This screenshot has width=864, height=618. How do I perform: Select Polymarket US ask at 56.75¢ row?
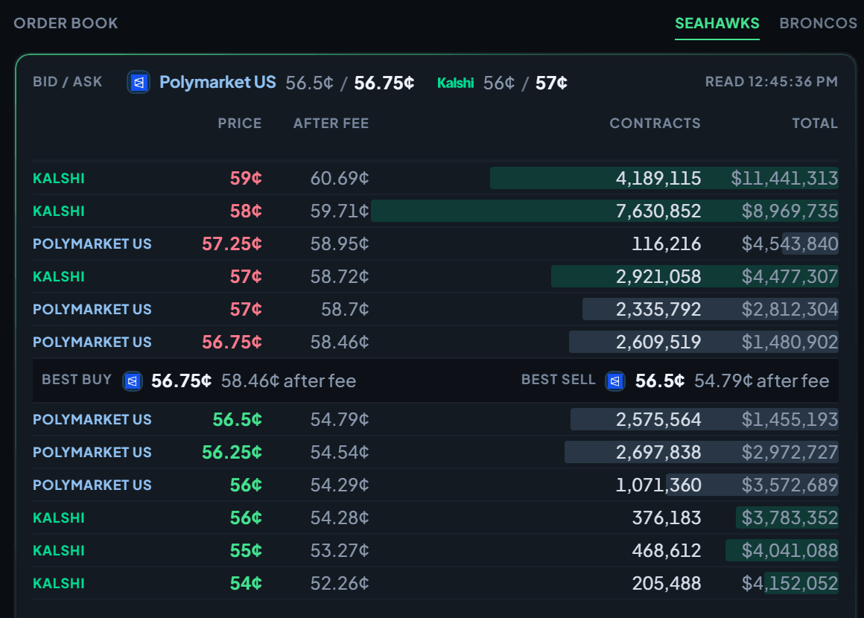435,342
